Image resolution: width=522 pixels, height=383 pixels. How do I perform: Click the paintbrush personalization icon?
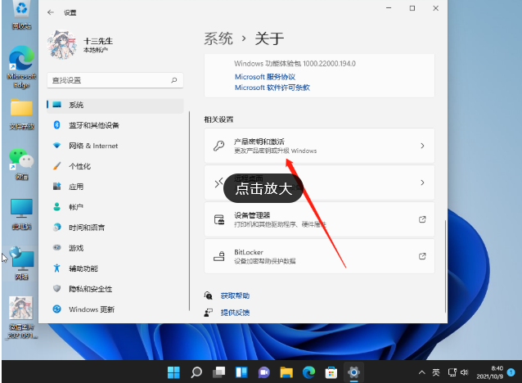(57, 166)
